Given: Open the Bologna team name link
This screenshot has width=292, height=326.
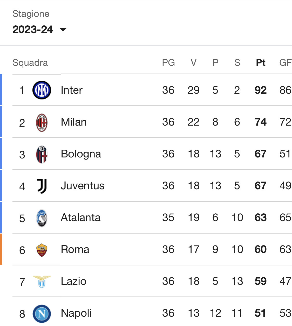Looking at the screenshot, I should click(81, 154).
